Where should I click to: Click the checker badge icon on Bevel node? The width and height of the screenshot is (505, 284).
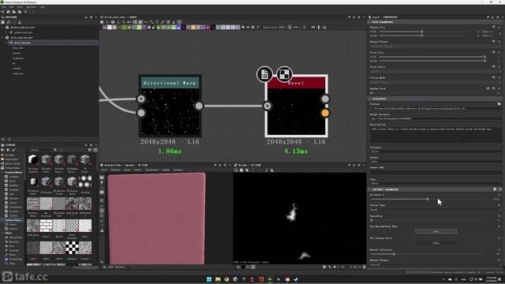(x=284, y=74)
